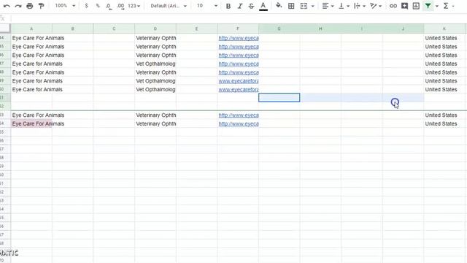Open text wrapping options
The image size is (467, 263).
(x=360, y=6)
